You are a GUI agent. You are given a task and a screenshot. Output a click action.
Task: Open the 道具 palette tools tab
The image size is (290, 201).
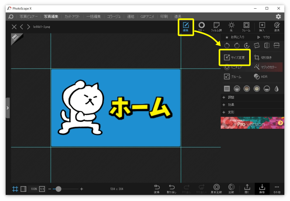277,27
